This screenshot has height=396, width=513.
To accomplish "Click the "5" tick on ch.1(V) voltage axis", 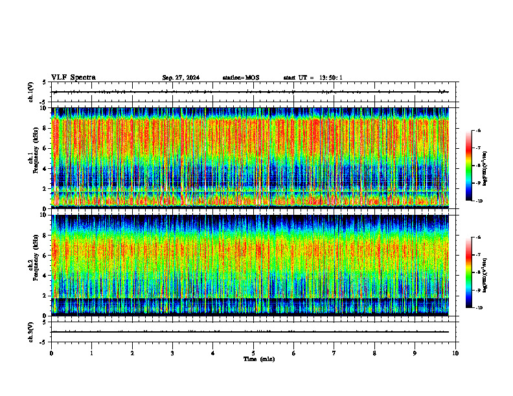I will 44,82.
